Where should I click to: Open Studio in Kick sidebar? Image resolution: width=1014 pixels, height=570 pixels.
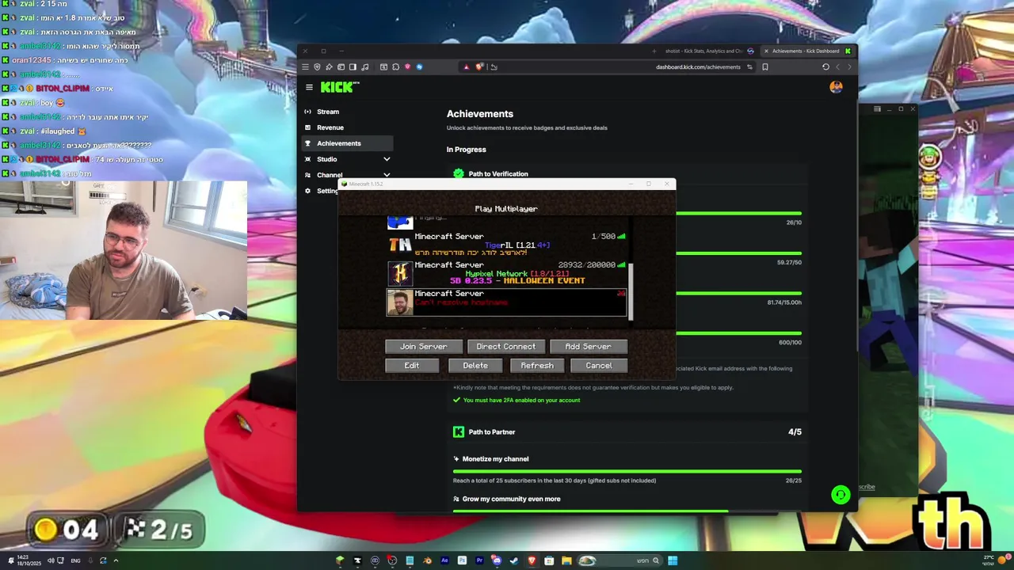(x=327, y=159)
